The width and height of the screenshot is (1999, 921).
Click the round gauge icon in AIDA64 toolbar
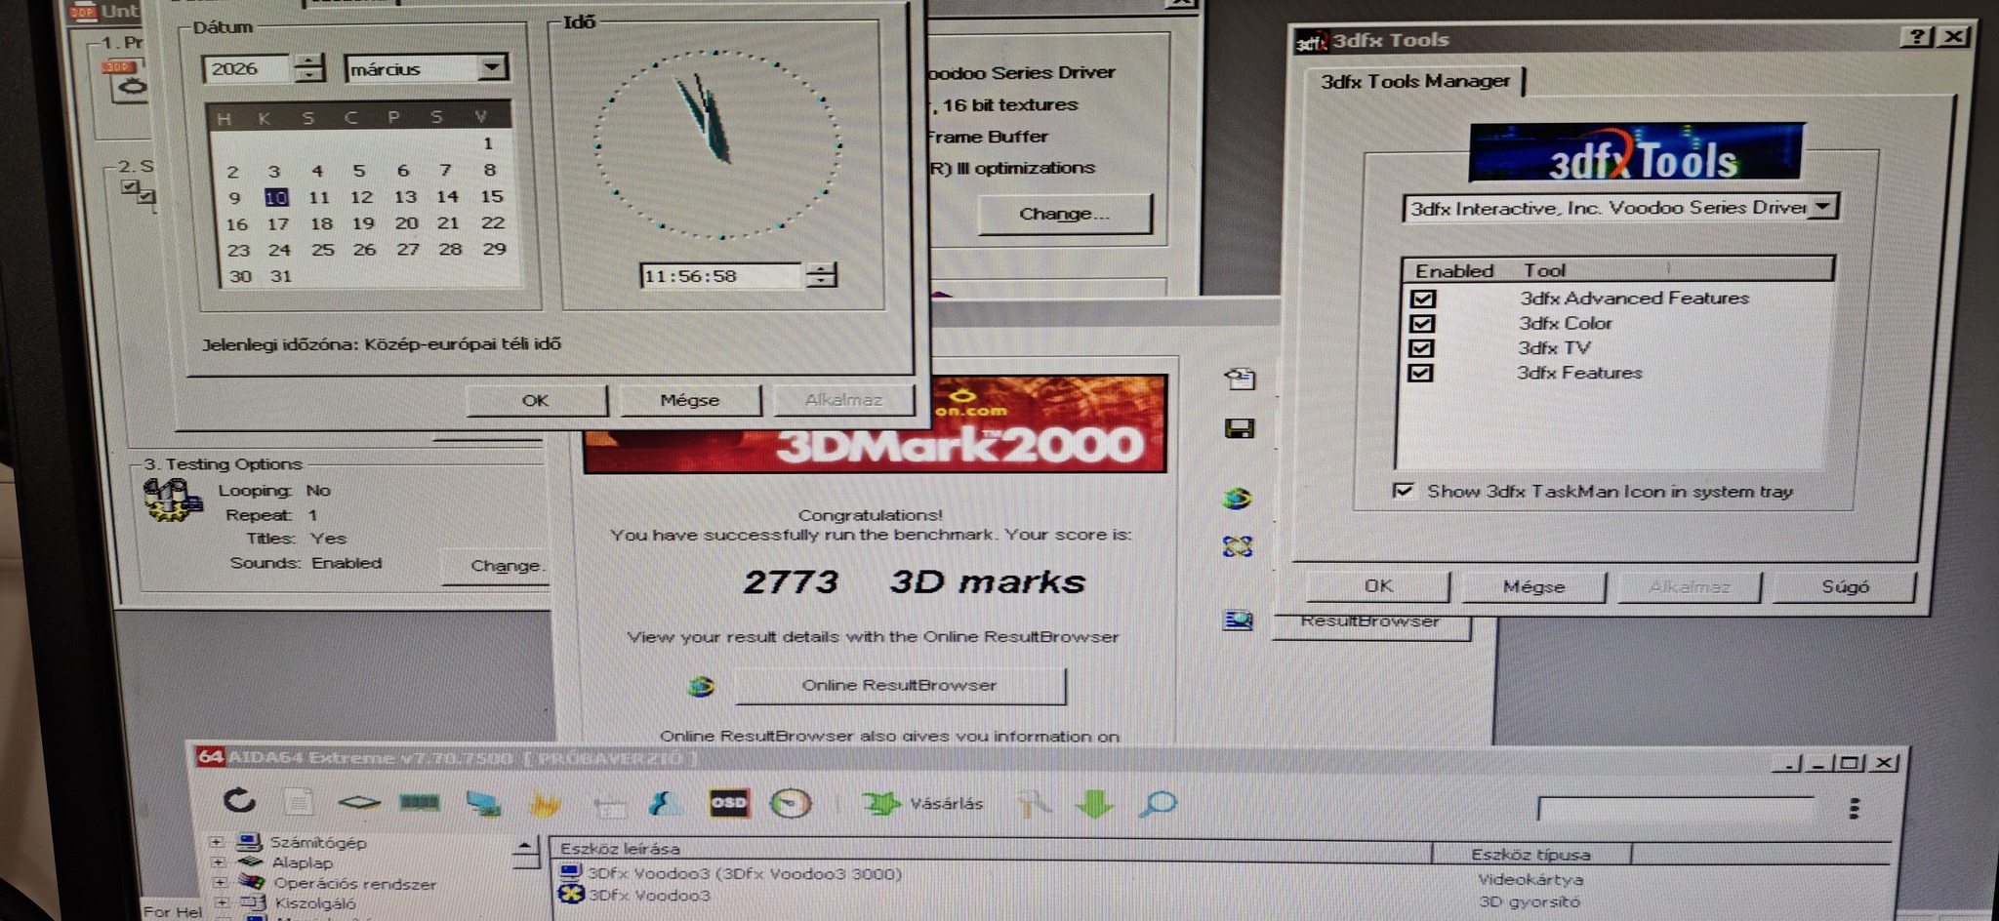click(x=791, y=803)
